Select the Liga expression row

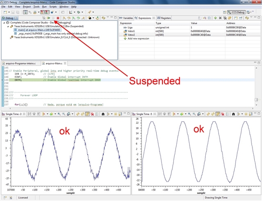pos(190,28)
